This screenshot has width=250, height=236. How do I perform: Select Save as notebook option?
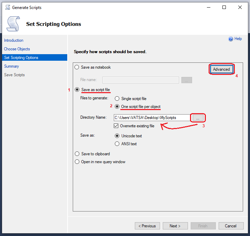[x=77, y=68]
